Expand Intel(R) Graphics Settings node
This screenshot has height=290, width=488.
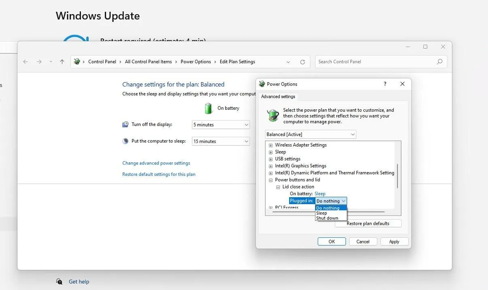click(271, 166)
